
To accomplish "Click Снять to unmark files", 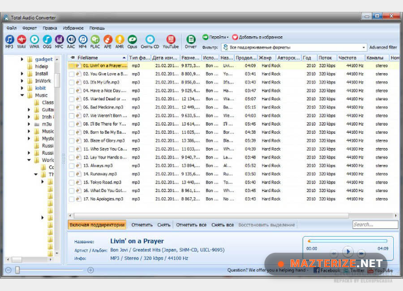I will (164, 225).
